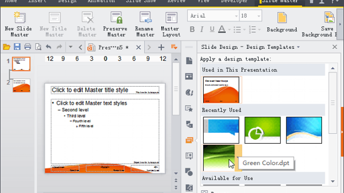Add a new document tab with plus

point(161,47)
